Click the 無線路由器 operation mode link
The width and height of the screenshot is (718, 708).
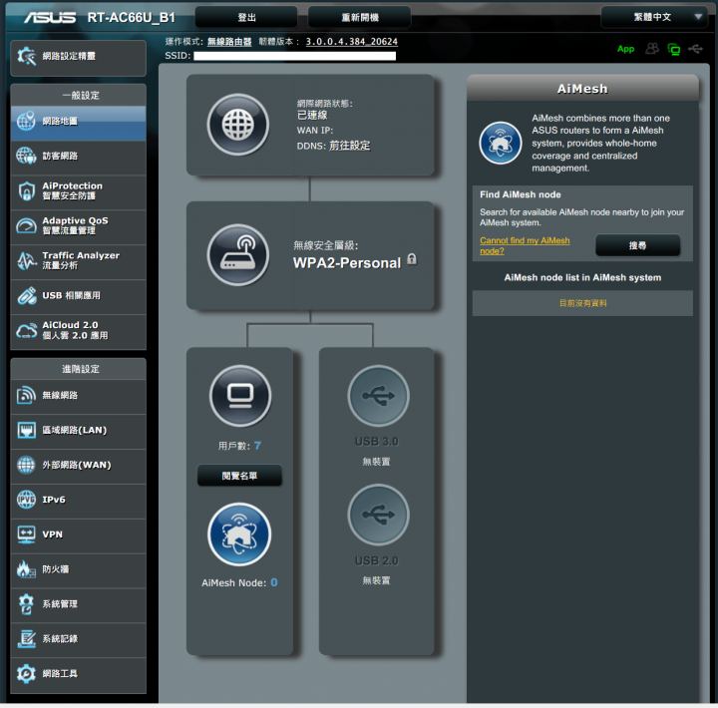[229, 42]
